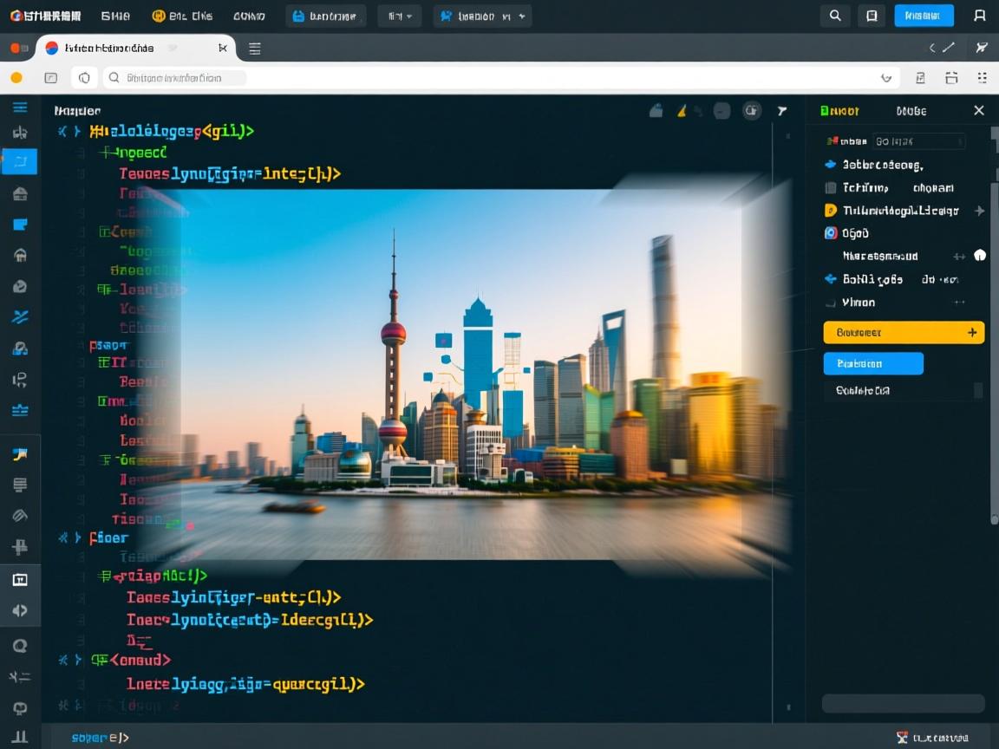Tick the empty checkbox in the right panel list
Viewport: 999px width, 749px height.
click(x=830, y=303)
